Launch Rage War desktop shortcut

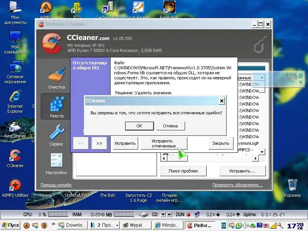pyautogui.click(x=169, y=10)
